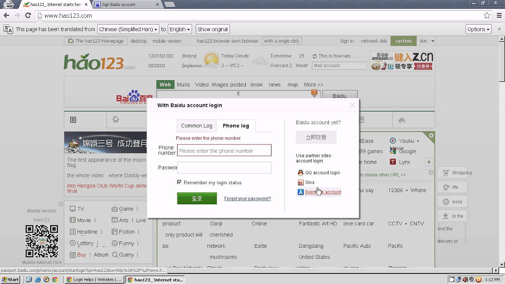
Task: Click the life cup icon in sidebar
Action: [x=446, y=187]
